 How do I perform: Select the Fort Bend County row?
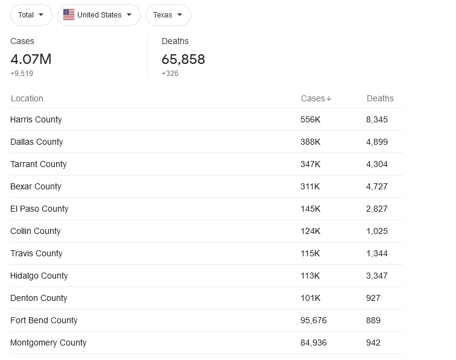point(207,320)
